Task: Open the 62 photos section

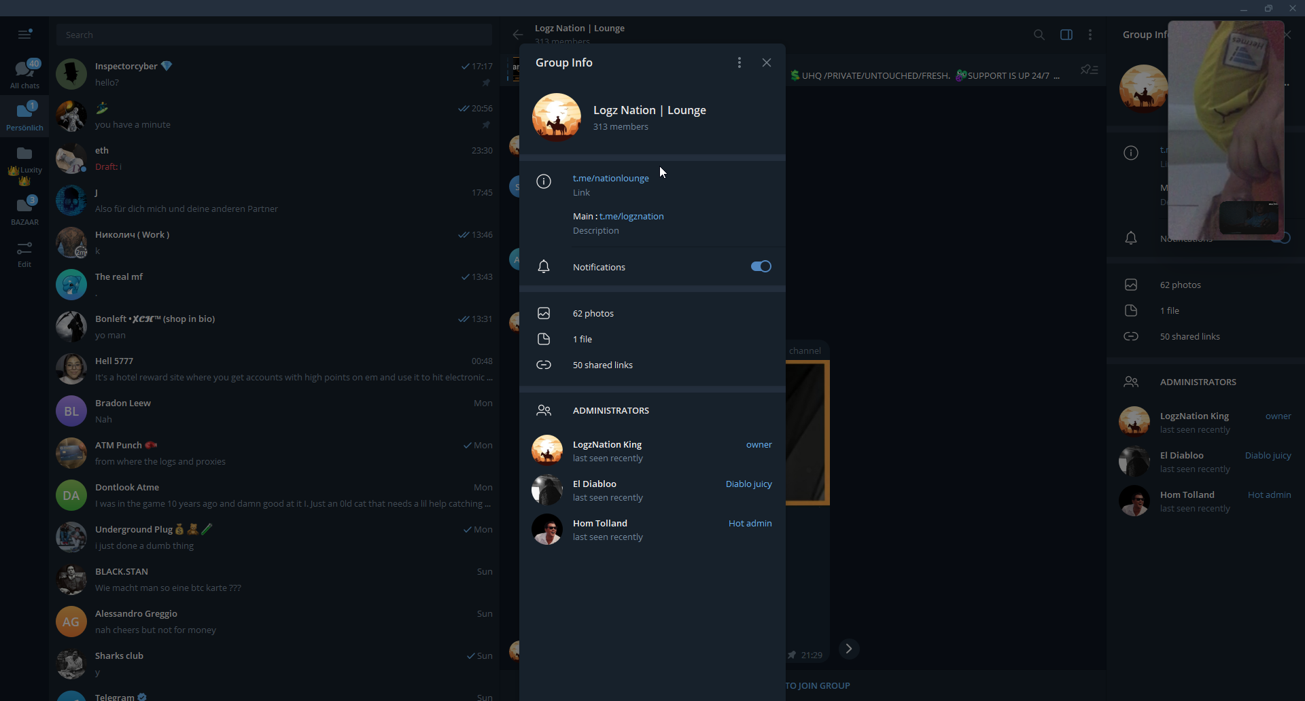Action: click(x=593, y=313)
